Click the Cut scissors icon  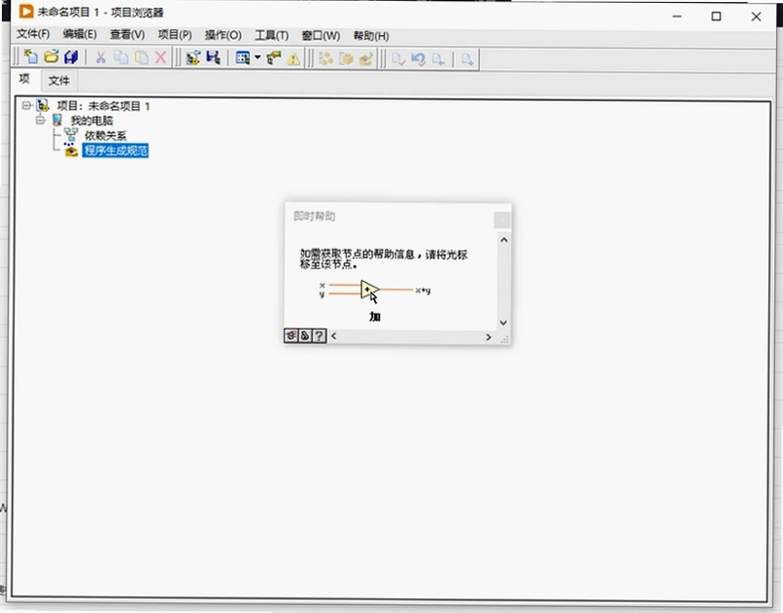tap(101, 58)
